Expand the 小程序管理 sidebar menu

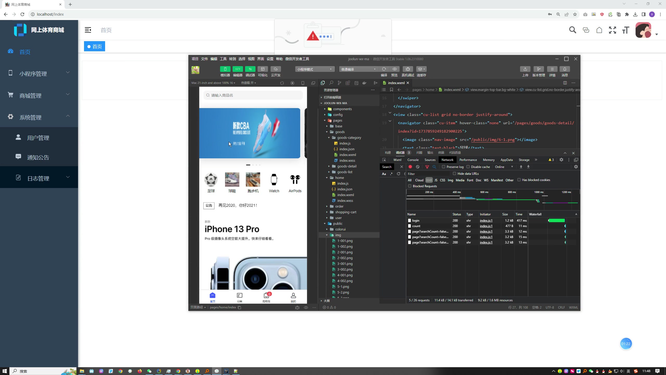(39, 73)
